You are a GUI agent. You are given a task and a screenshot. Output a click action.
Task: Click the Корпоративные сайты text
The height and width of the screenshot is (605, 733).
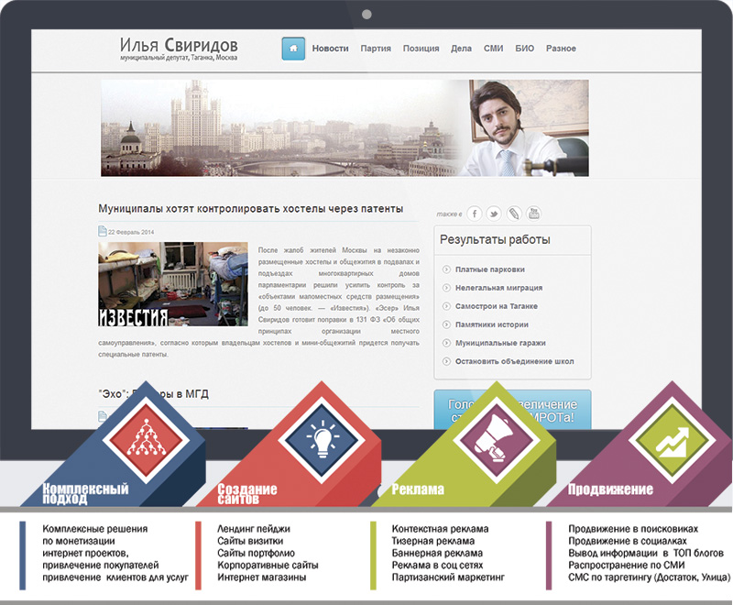[x=268, y=566]
